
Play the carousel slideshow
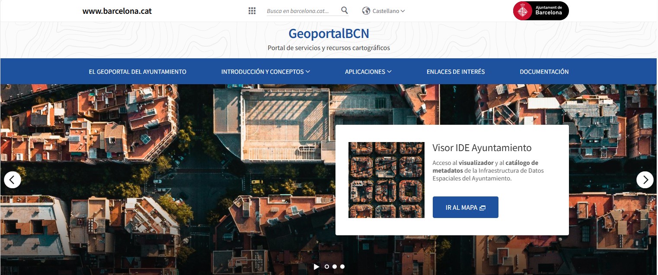point(316,267)
